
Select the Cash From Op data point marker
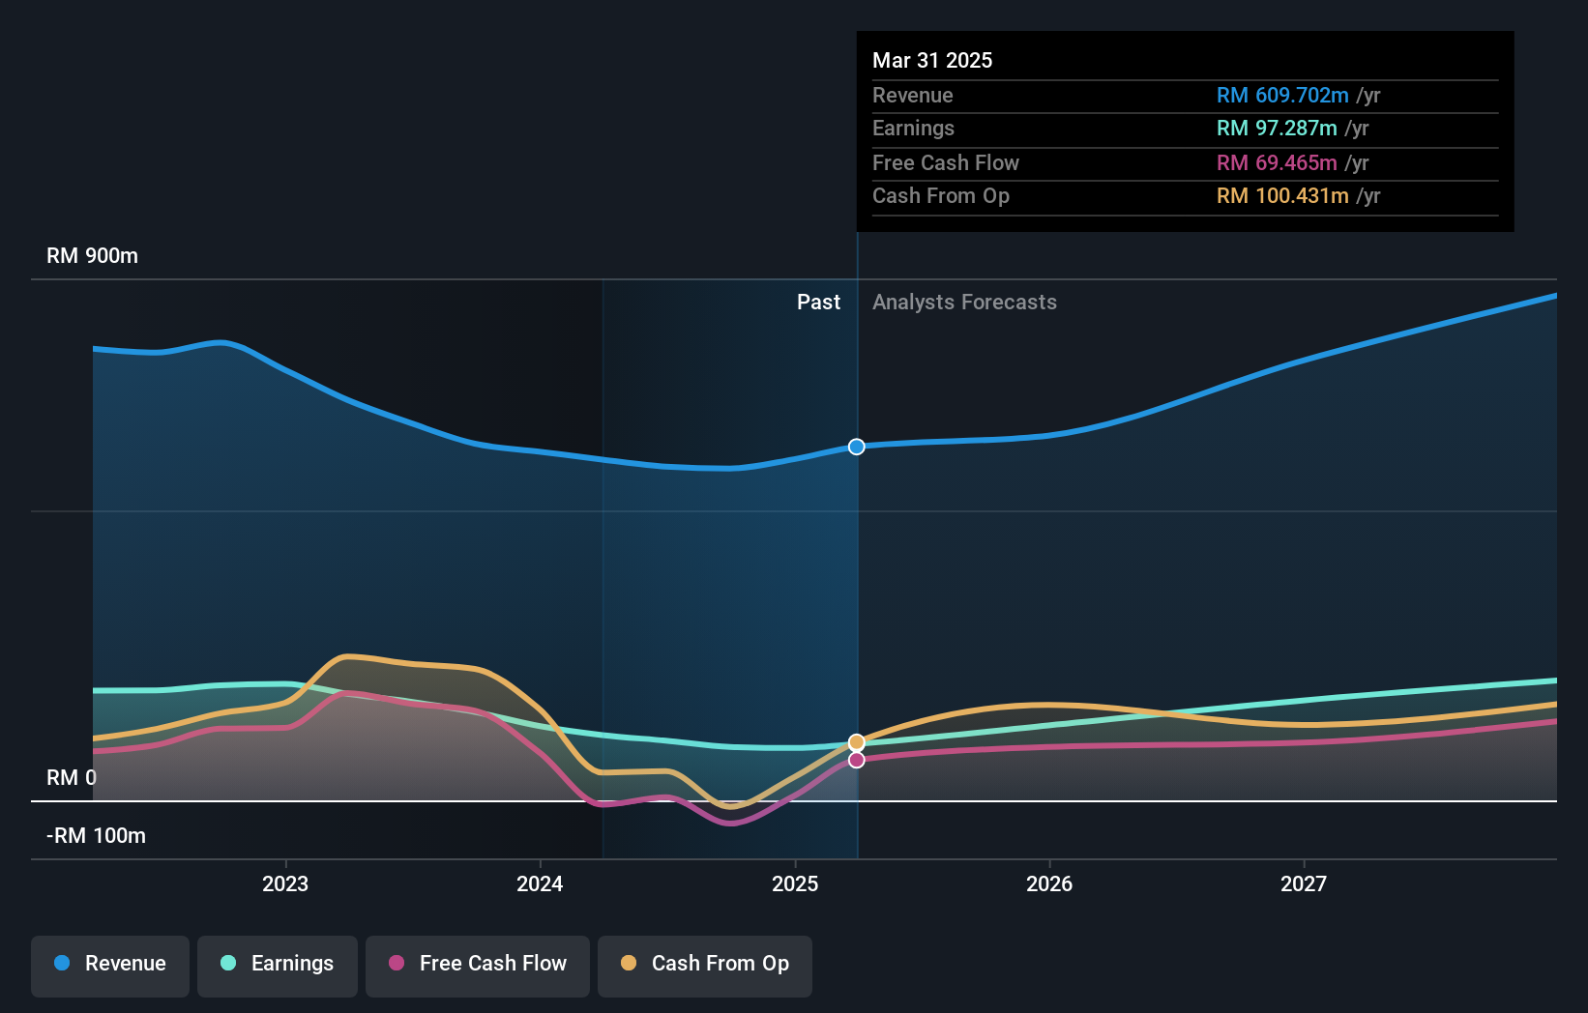pos(857,742)
